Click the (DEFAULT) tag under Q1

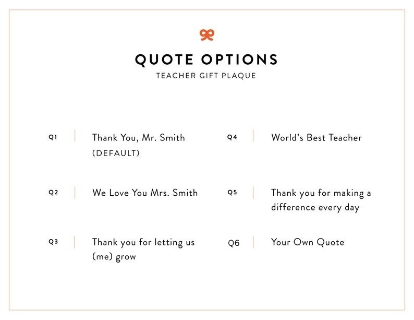[116, 153]
